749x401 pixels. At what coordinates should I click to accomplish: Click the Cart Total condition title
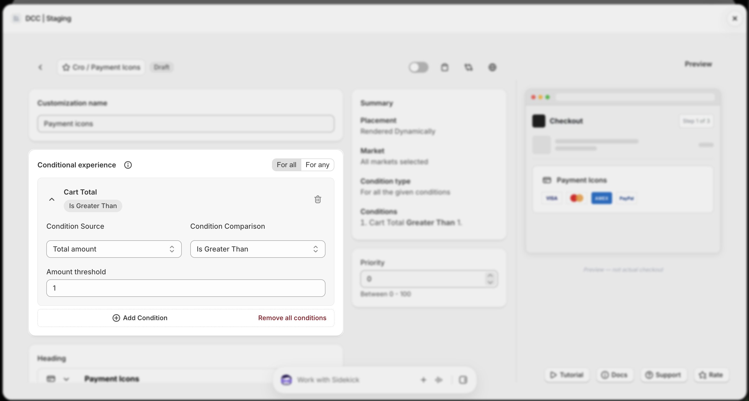(x=80, y=192)
